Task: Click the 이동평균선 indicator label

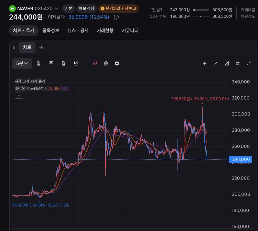Action: tap(35, 88)
